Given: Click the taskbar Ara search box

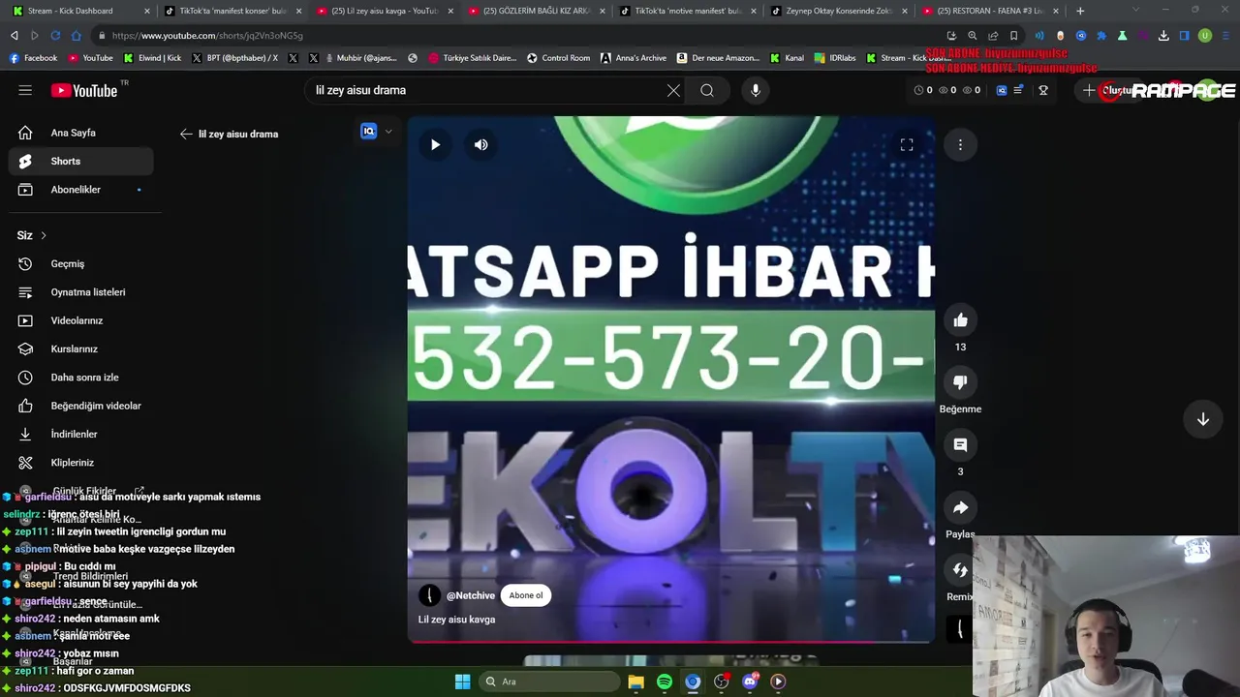Looking at the screenshot, I should coord(550,682).
